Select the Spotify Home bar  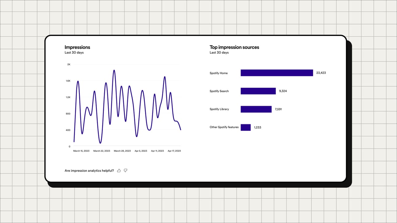click(x=277, y=73)
